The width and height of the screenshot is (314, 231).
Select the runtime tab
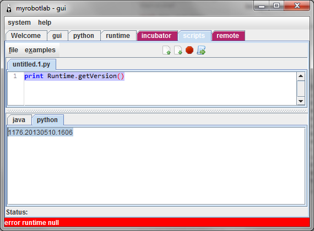[x=118, y=36]
